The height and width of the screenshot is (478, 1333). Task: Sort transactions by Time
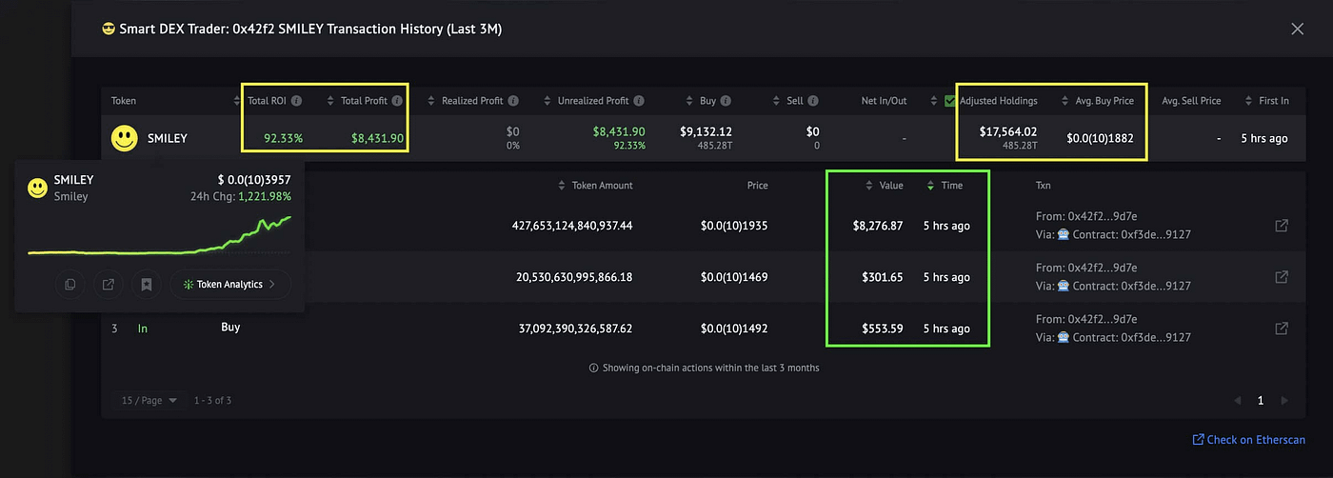click(x=930, y=186)
